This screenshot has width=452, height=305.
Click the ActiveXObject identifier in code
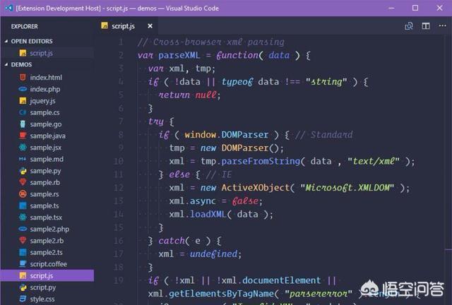(x=256, y=188)
